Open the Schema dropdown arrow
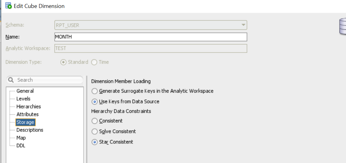 (x=243, y=25)
